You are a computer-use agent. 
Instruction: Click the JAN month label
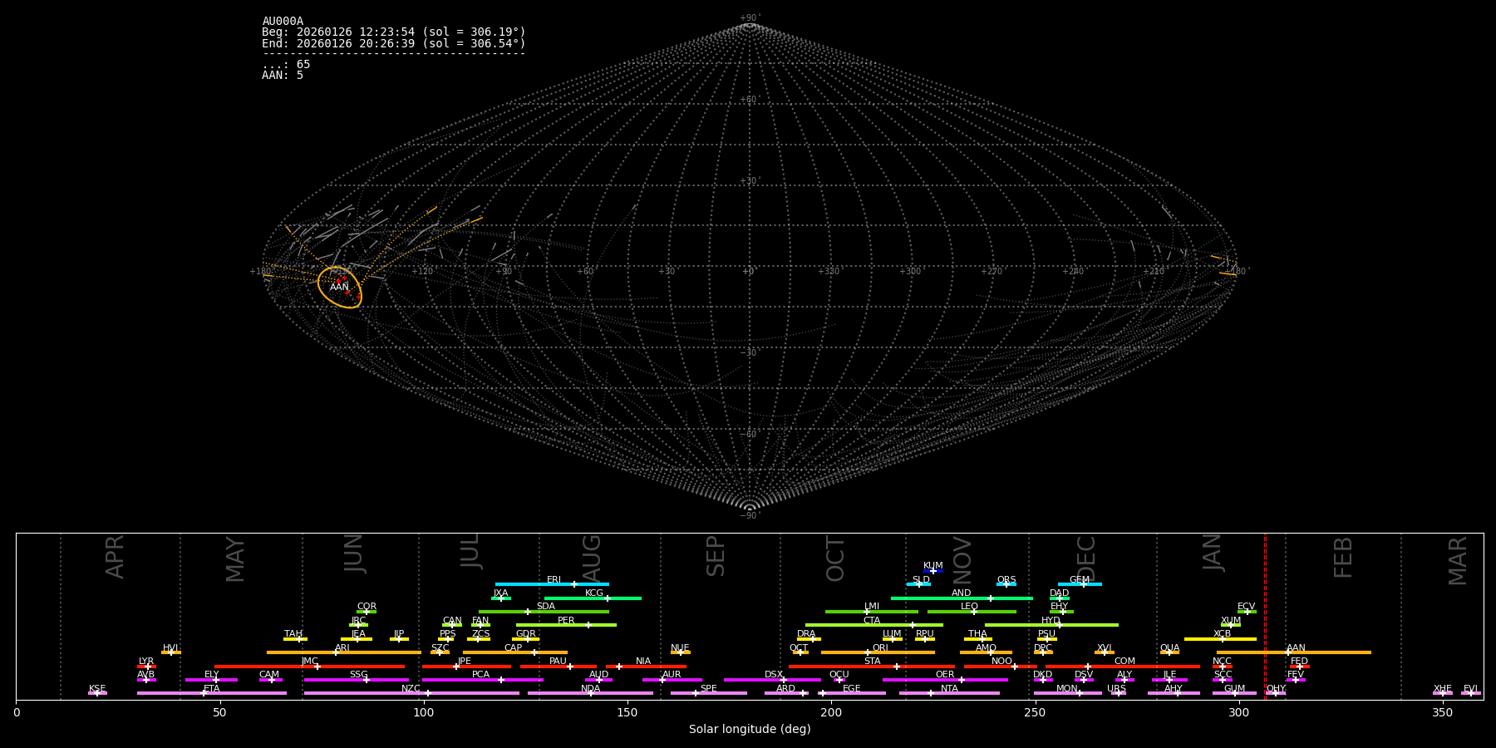click(x=1212, y=552)
